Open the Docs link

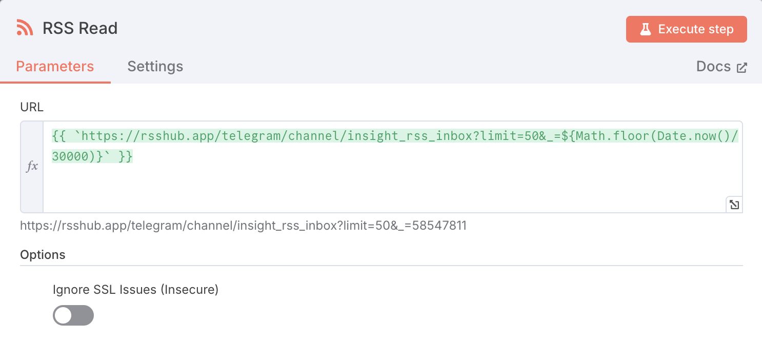click(x=713, y=67)
